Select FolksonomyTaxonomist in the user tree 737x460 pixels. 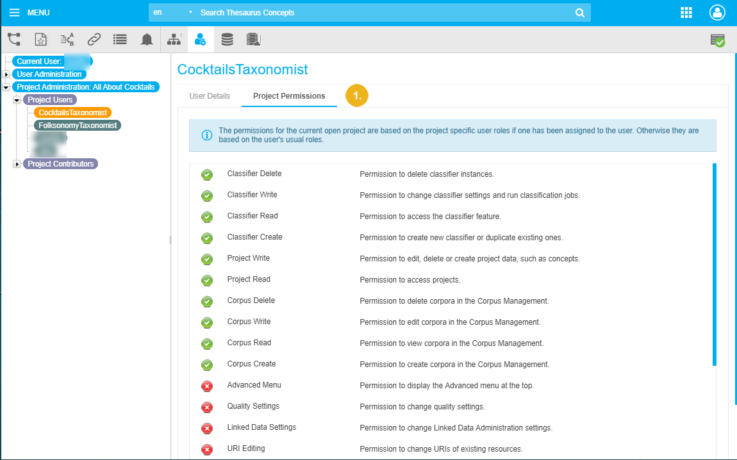78,126
